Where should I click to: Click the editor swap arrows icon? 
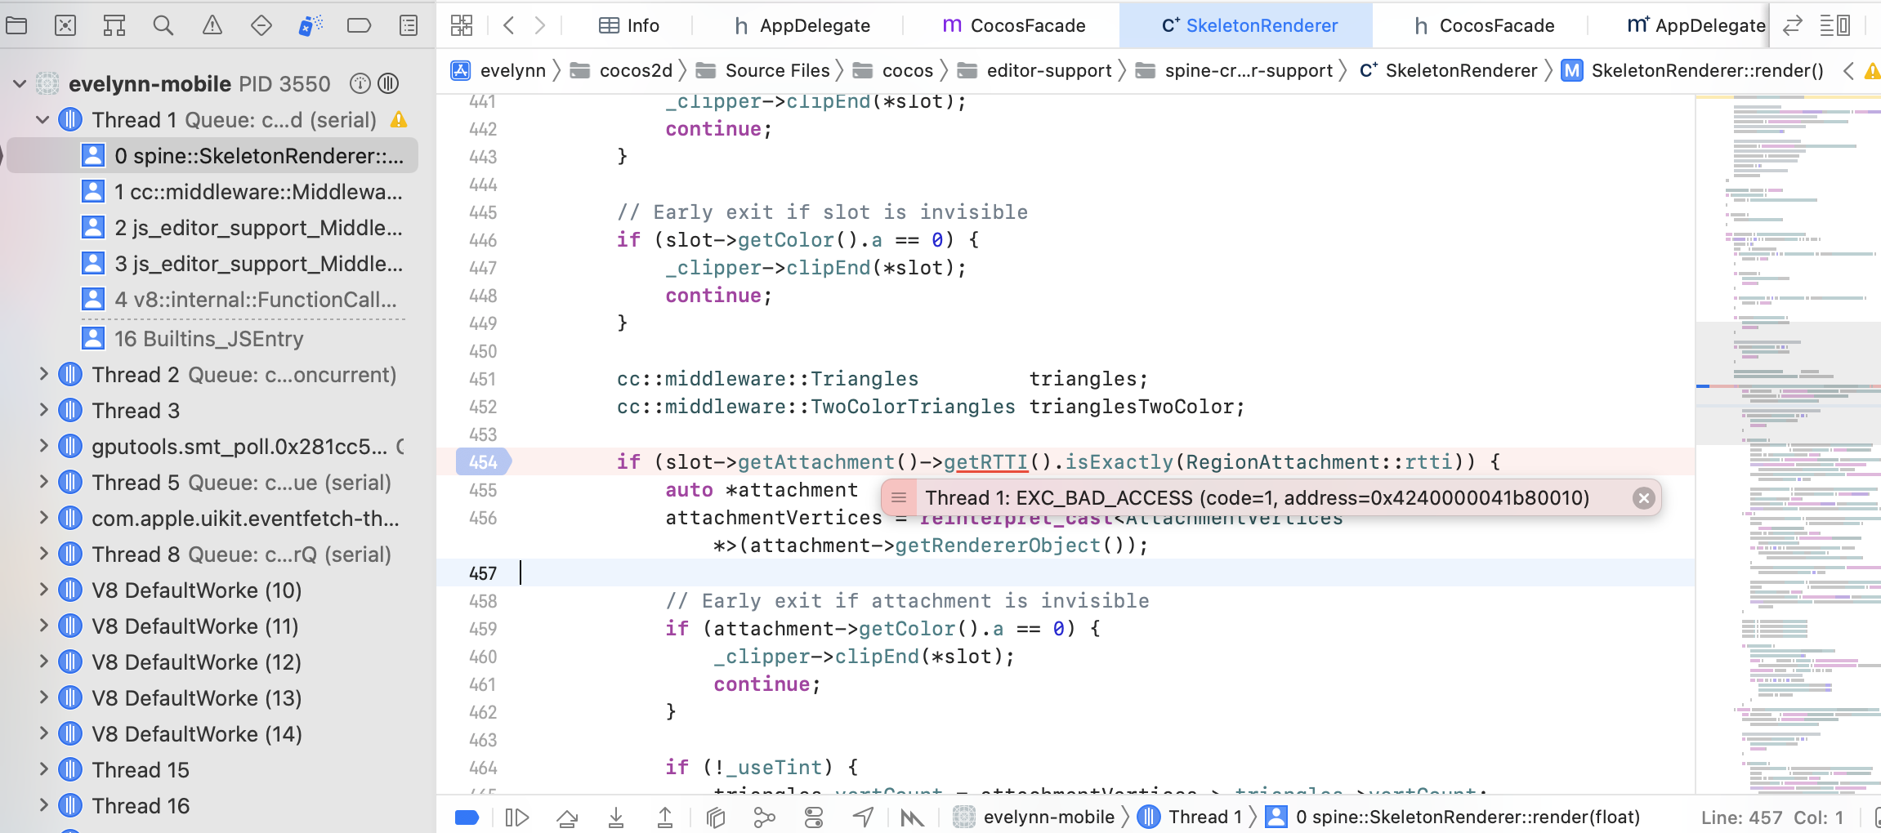coord(1793,25)
